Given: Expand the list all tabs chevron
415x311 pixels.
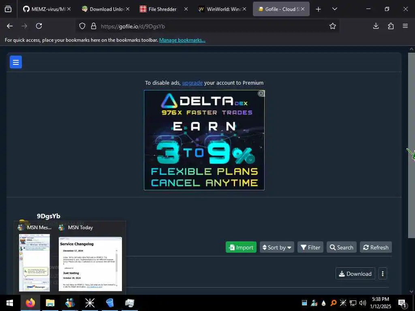Looking at the screenshot, I should [x=334, y=9].
